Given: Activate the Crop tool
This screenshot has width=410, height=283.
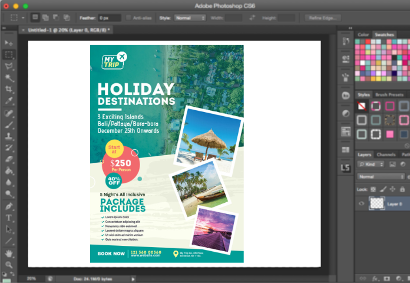Looking at the screenshot, I should tap(9, 89).
